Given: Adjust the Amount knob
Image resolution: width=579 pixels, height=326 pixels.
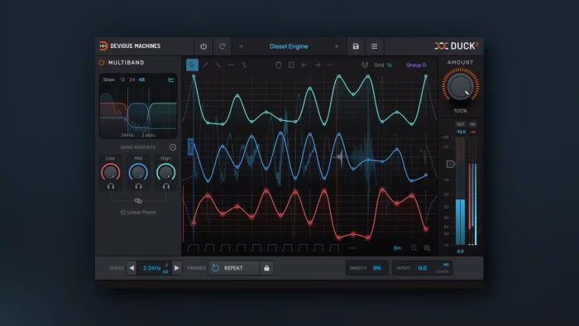Looking at the screenshot, I should [x=460, y=87].
